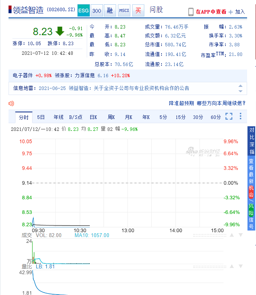This screenshot has height=295, width=256.
Task: Click the 跌停 value 8.23
Action: [x=68, y=44]
